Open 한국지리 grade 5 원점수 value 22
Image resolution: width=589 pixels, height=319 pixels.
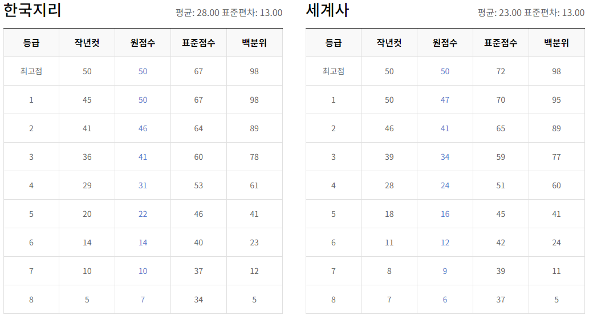point(143,214)
